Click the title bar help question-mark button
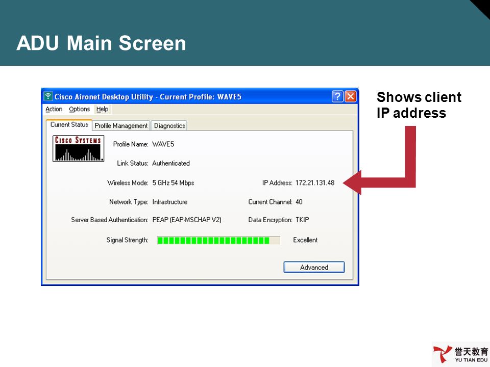The image size is (490, 367). point(337,96)
